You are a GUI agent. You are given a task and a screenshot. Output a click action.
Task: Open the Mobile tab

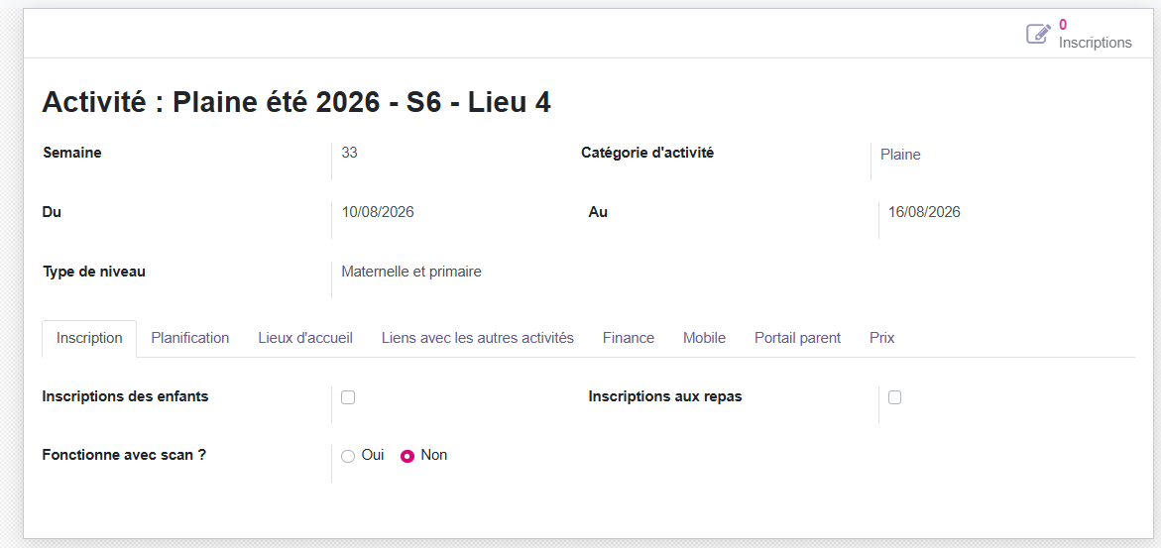click(704, 339)
